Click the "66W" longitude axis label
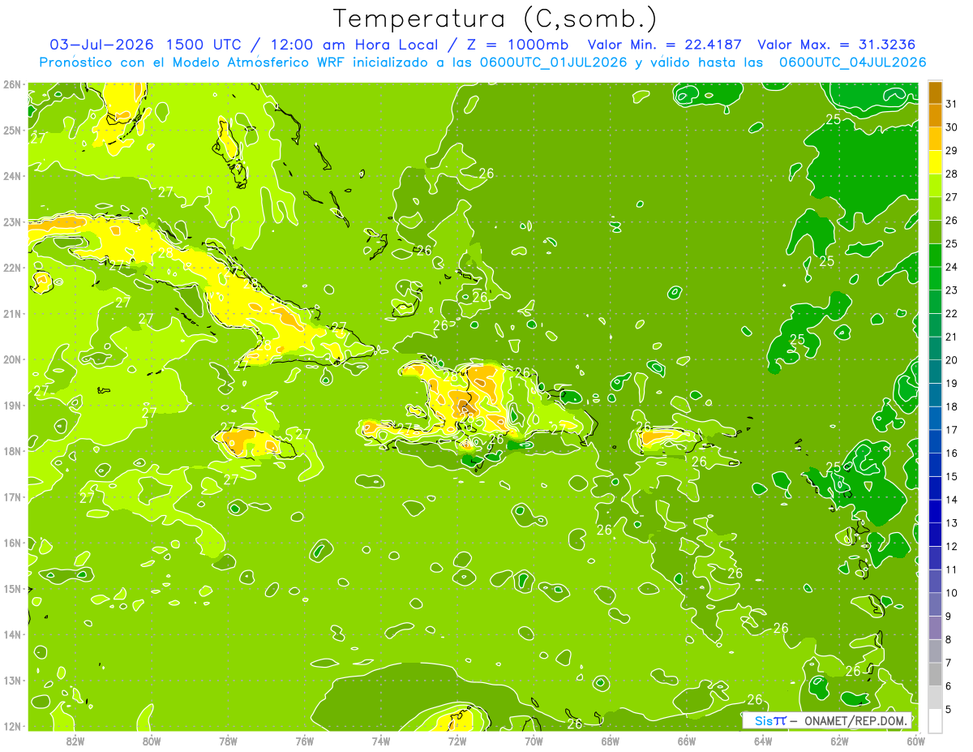 [x=686, y=741]
